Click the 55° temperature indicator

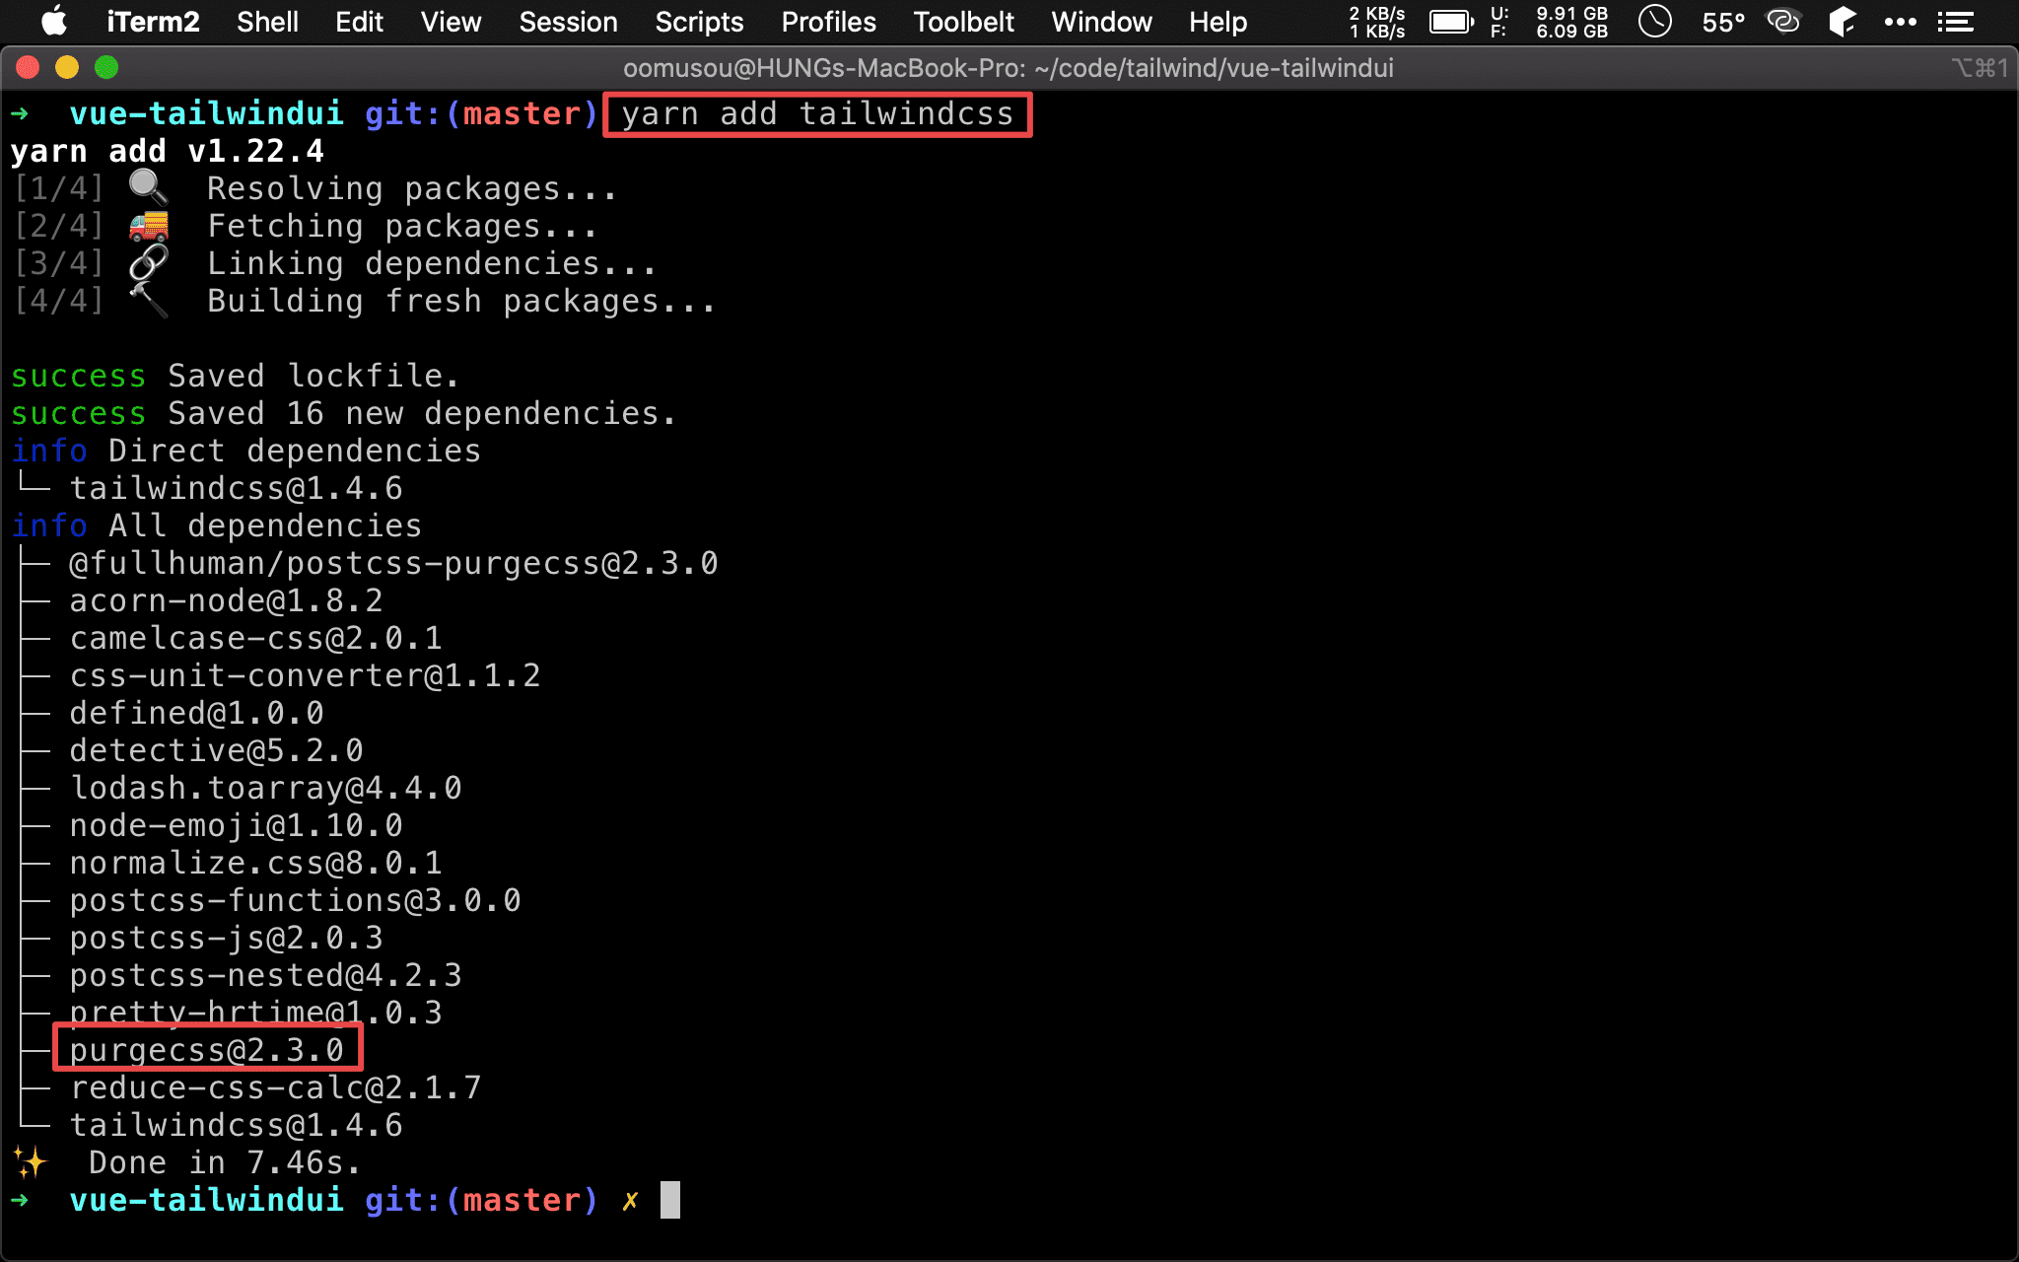pos(1723,22)
